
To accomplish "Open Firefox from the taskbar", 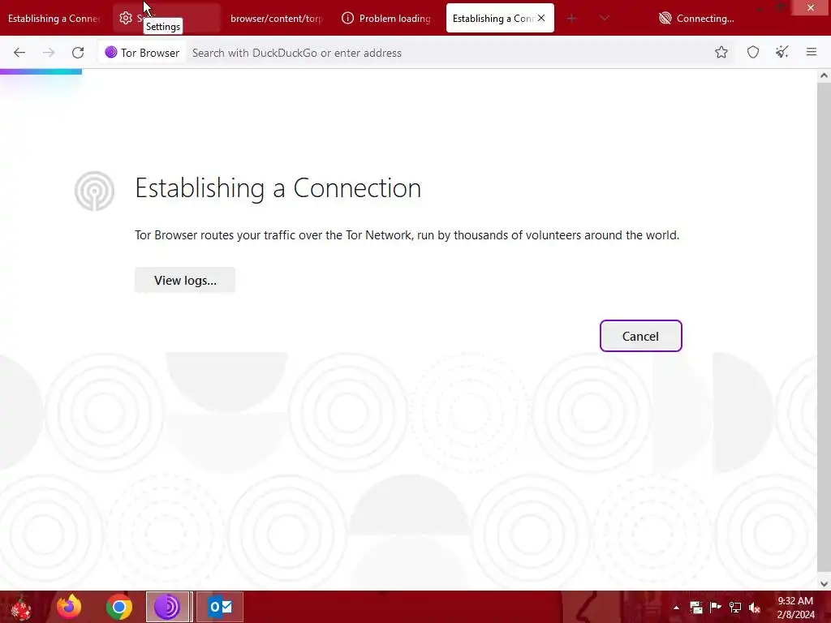I will [x=69, y=607].
